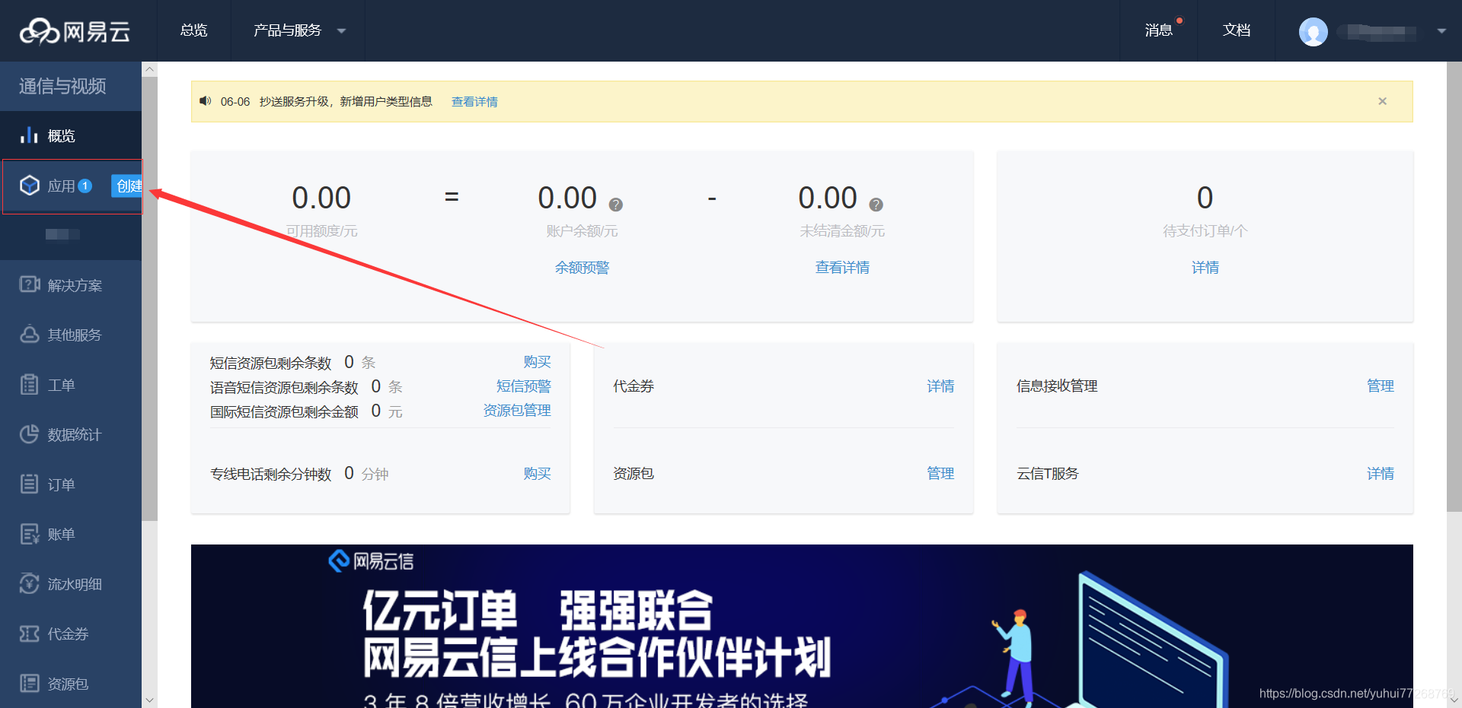This screenshot has height=708, width=1462.
Task: Click the sidebar scrollbar down arrow
Action: click(149, 700)
